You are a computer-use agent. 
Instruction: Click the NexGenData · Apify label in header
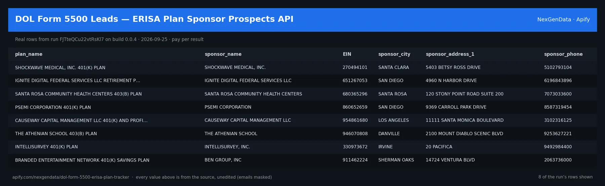[563, 19]
